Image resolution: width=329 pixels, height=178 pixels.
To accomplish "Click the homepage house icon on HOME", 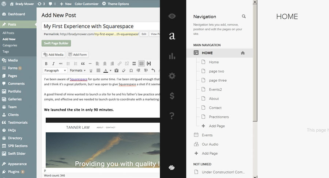I will click(x=243, y=53).
